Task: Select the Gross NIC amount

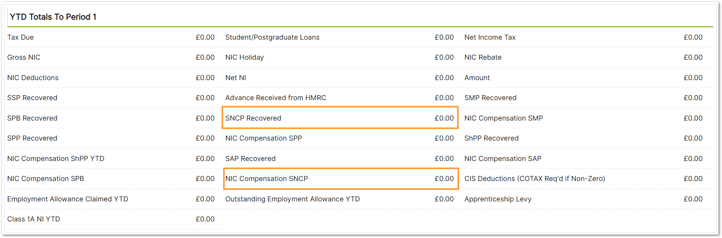Action: click(205, 57)
